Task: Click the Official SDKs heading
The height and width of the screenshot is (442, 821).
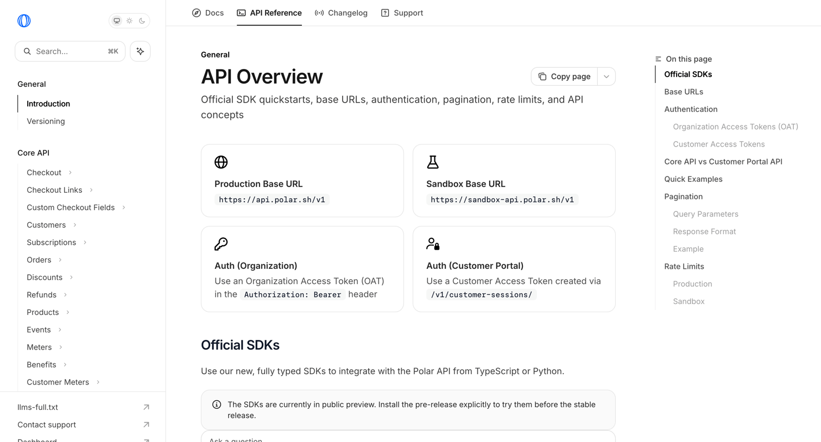Action: coord(240,345)
